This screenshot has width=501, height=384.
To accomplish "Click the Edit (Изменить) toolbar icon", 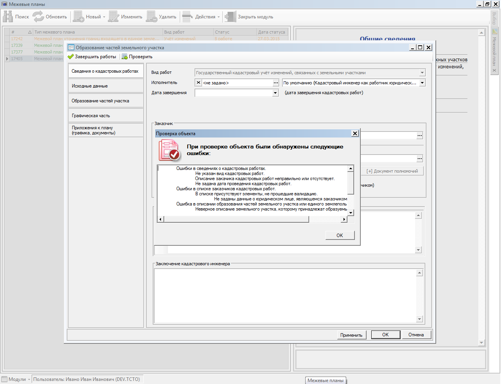I will click(x=114, y=16).
